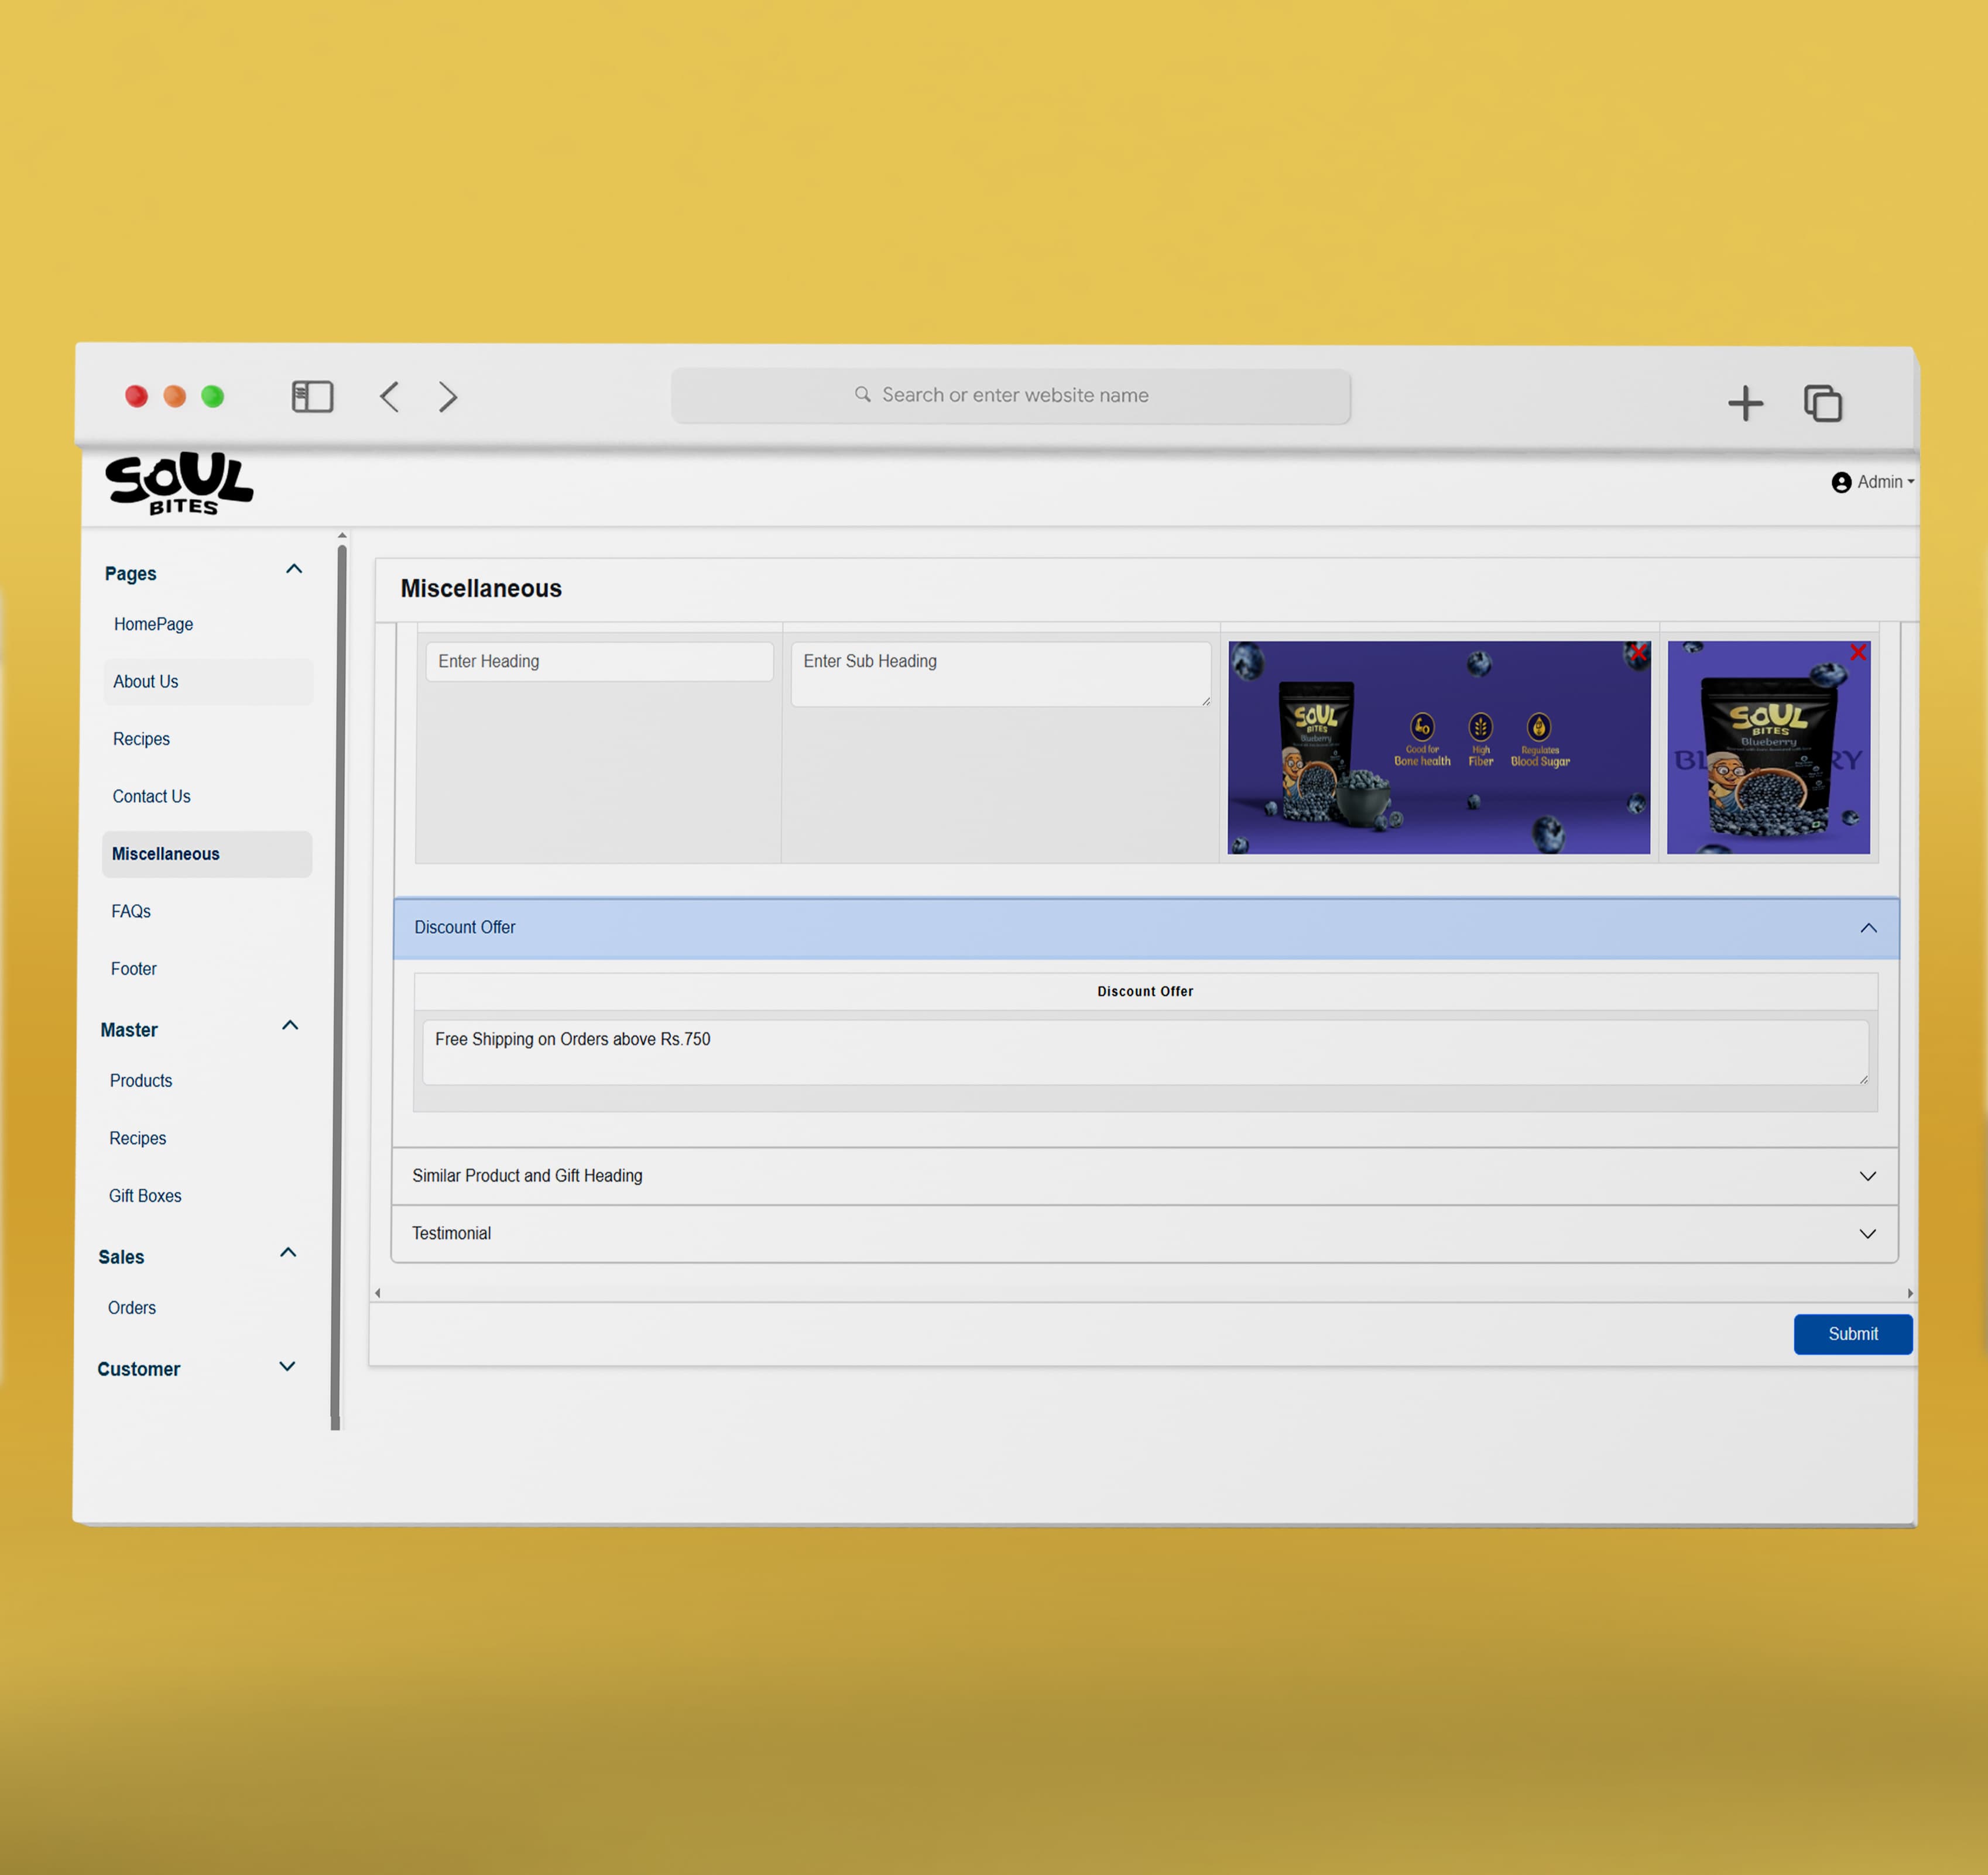The image size is (1988, 1875).
Task: Toggle the browser sidebar icon
Action: 312,397
